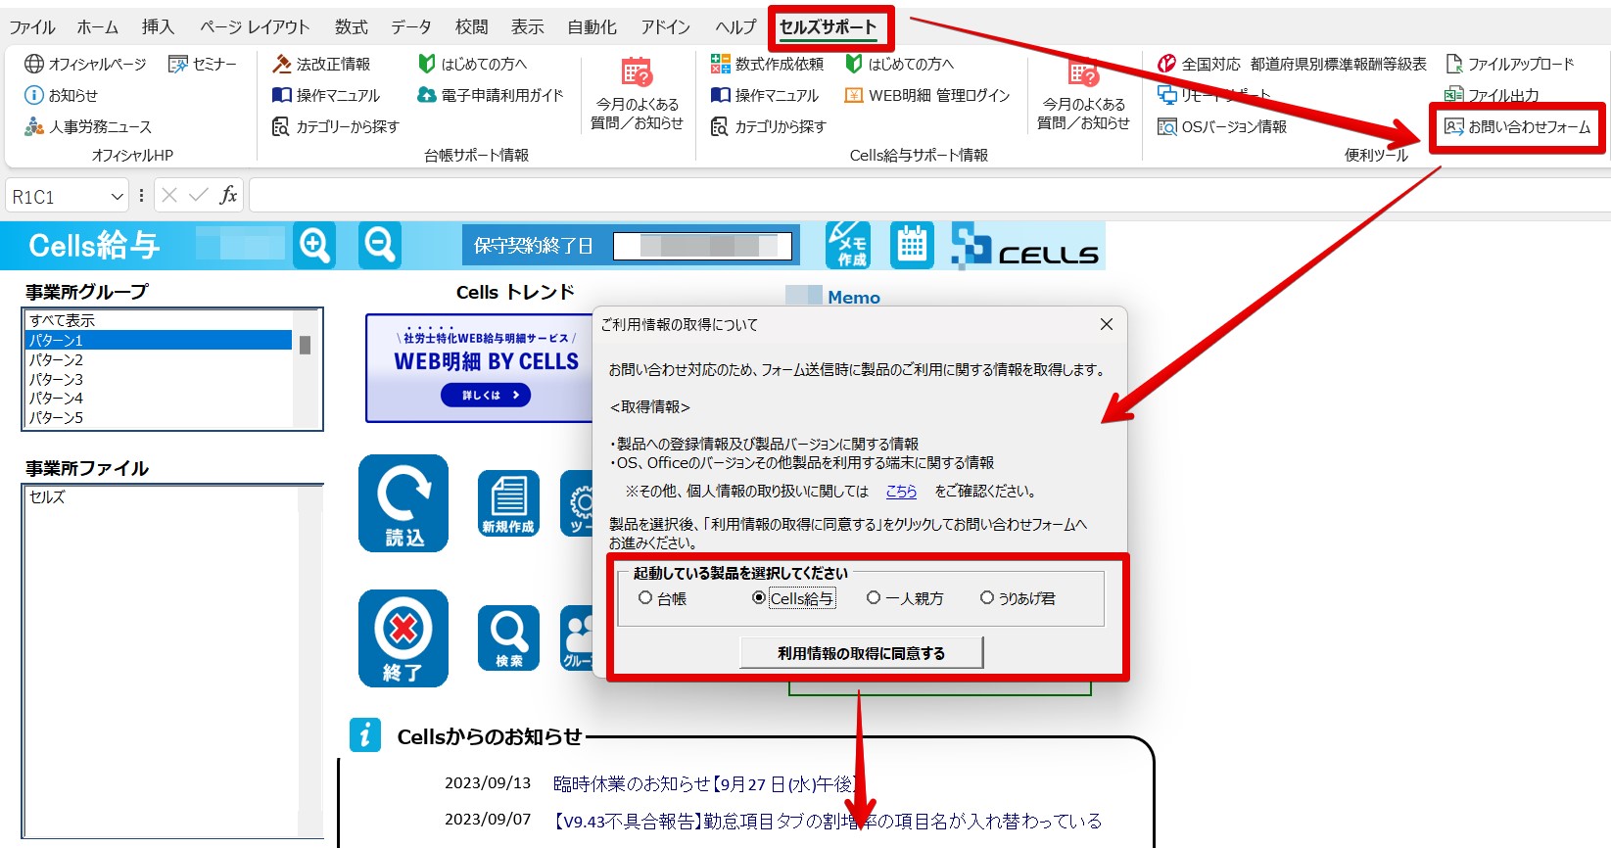Click the formula bar fx button
The image size is (1611, 848).
coord(228,196)
